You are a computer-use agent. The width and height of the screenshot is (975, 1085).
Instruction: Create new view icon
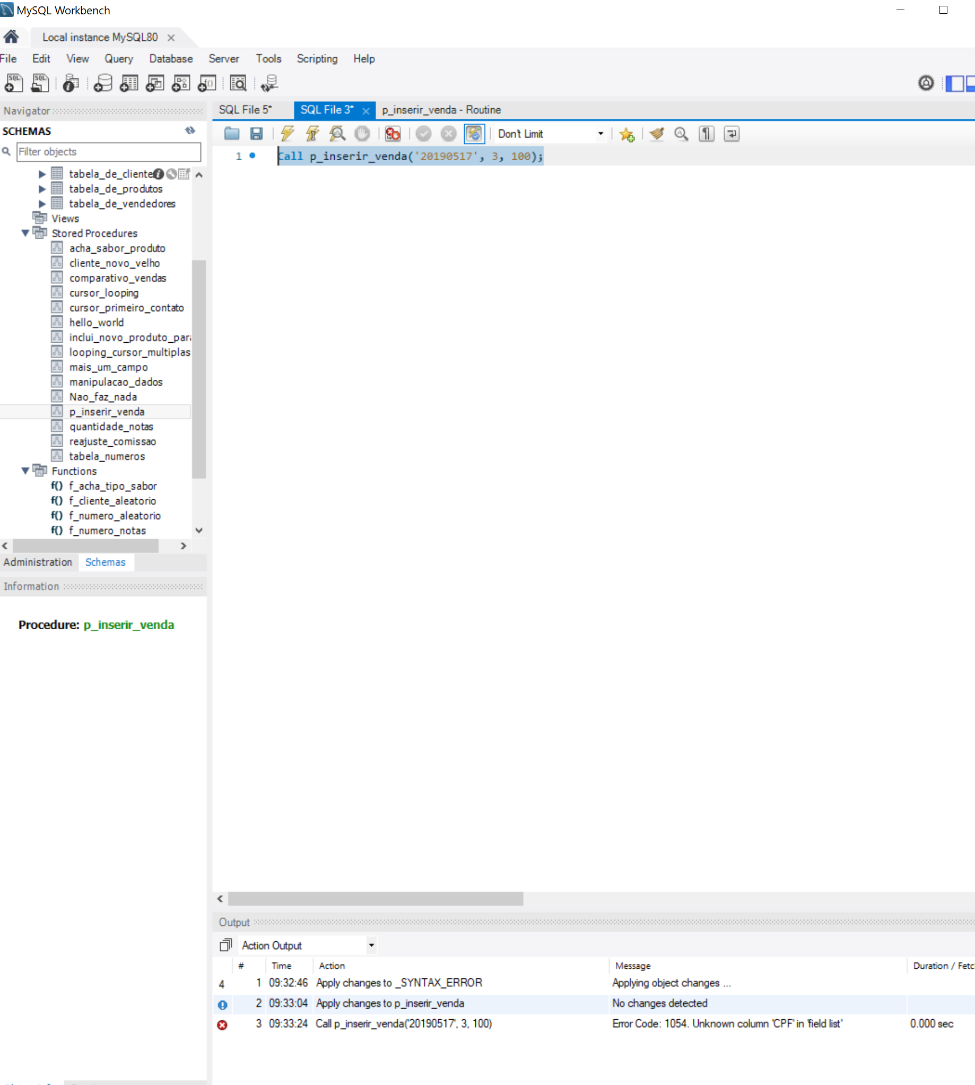tap(155, 83)
